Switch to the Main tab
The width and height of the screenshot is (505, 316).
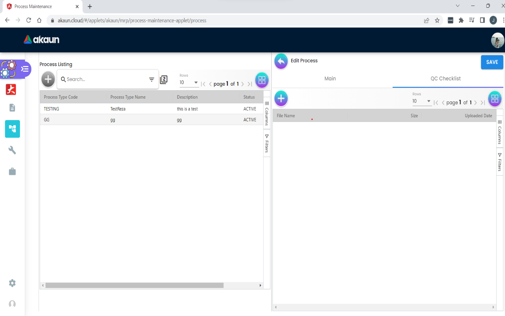click(330, 79)
